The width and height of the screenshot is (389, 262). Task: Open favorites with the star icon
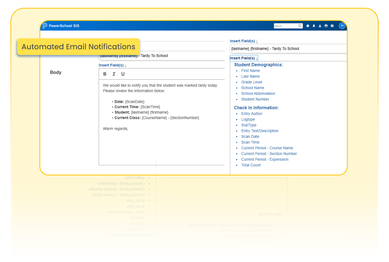pos(308,26)
